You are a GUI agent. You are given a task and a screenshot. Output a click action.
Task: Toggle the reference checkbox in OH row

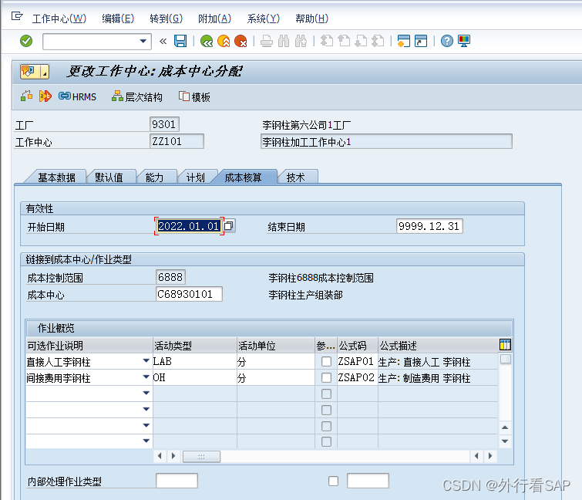[327, 378]
